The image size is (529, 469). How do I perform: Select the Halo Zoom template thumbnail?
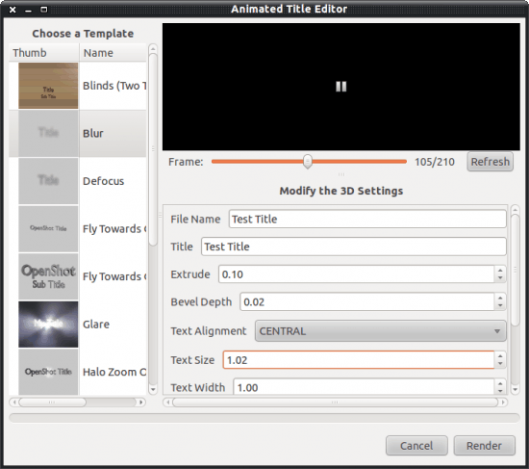pyautogui.click(x=48, y=372)
